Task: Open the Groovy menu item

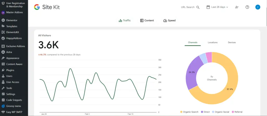Action: click(x=14, y=106)
